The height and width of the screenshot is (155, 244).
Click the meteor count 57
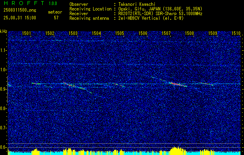(x=56, y=18)
